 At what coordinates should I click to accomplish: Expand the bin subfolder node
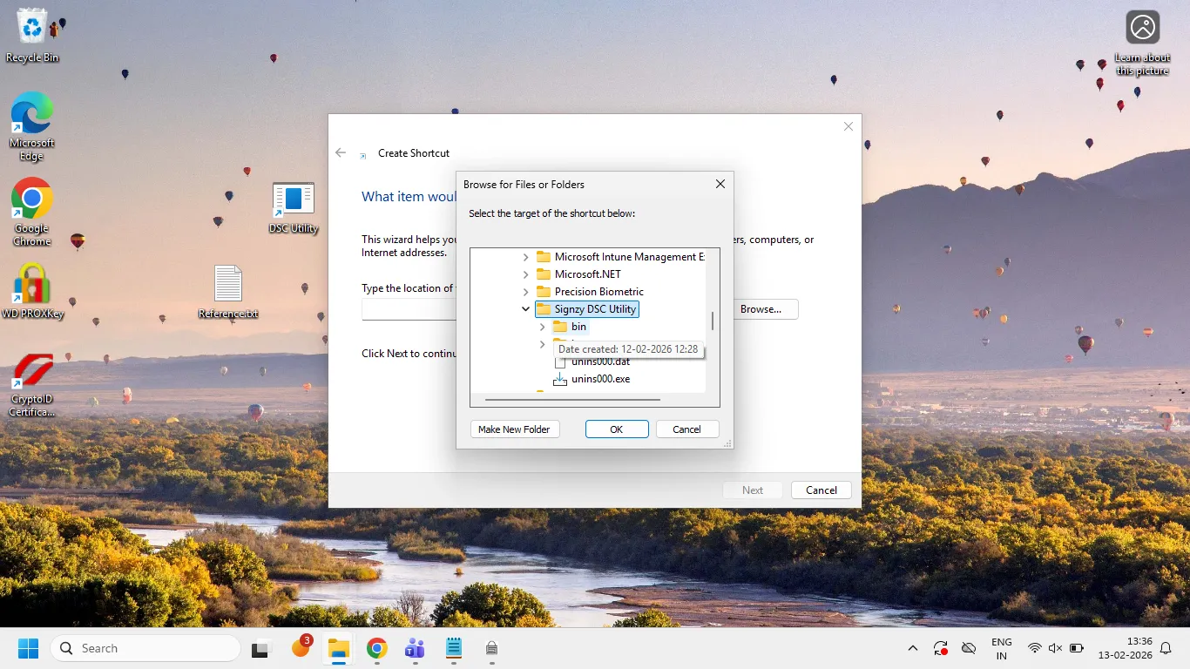tap(543, 327)
